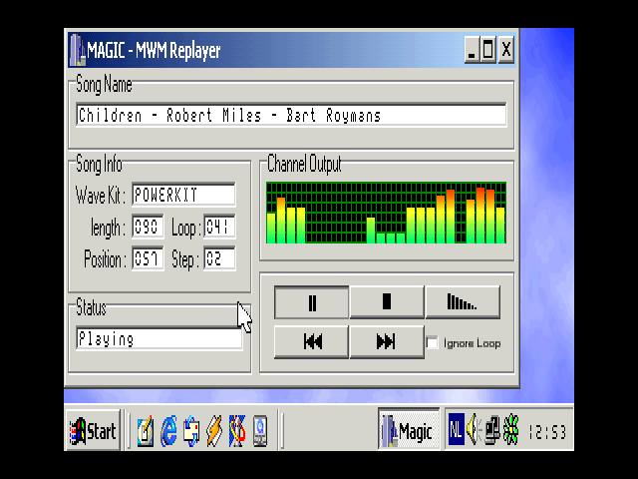Click the NL language indicator
This screenshot has height=479, width=638.
point(456,430)
